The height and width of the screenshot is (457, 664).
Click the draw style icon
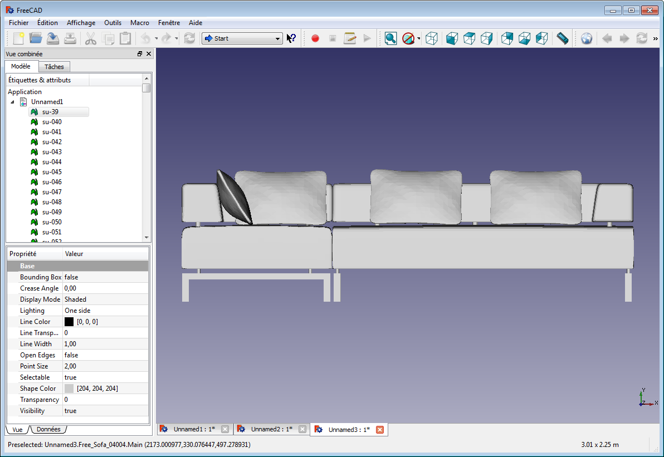pos(408,38)
